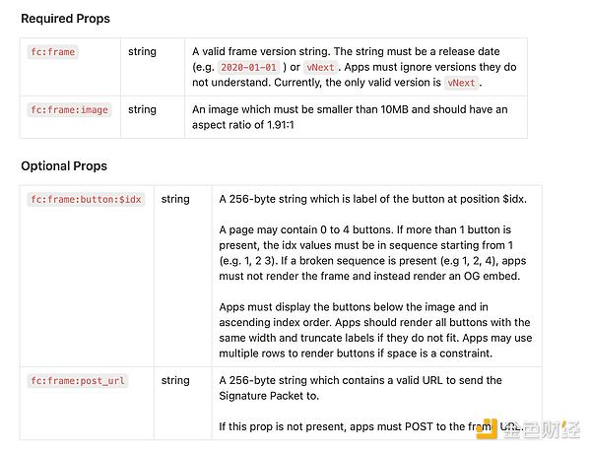
Task: Click the vNext code tag right after "or"
Action: point(321,67)
